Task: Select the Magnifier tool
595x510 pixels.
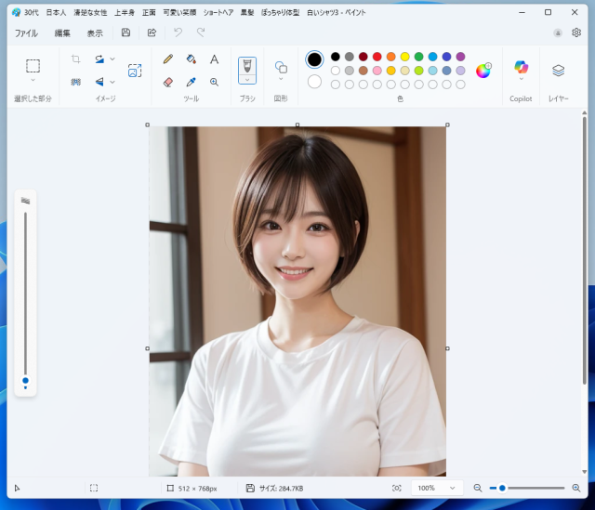Action: point(215,82)
